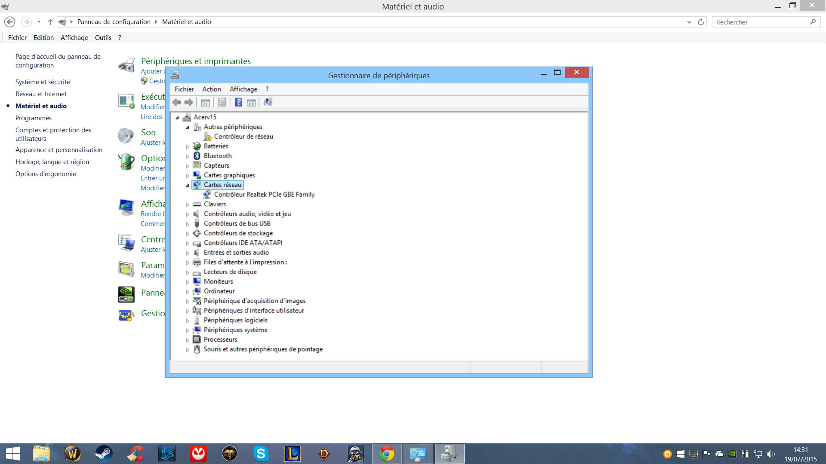Click the blue Help toolbar icon
This screenshot has height=464, width=826.
click(x=238, y=102)
